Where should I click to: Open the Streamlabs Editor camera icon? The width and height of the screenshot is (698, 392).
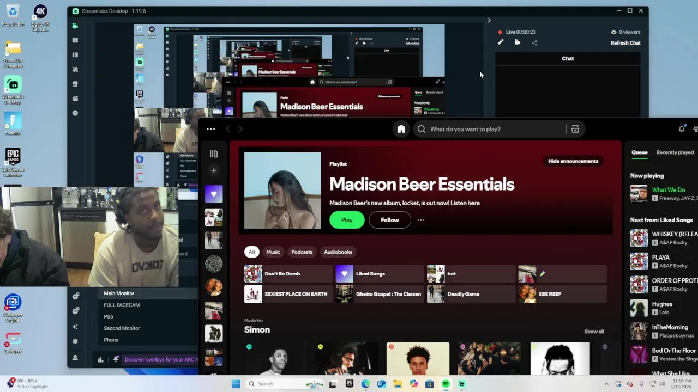tap(75, 26)
